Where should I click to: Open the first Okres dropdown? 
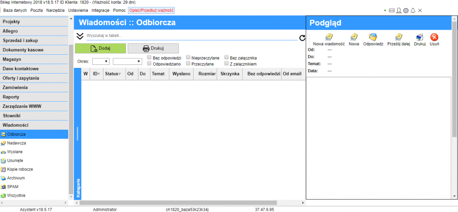click(x=101, y=61)
